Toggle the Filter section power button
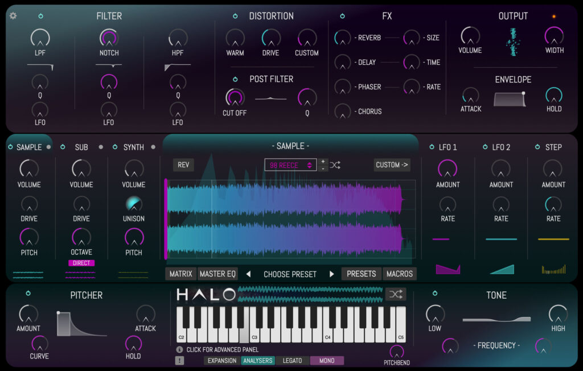583x371 pixels. tap(41, 16)
